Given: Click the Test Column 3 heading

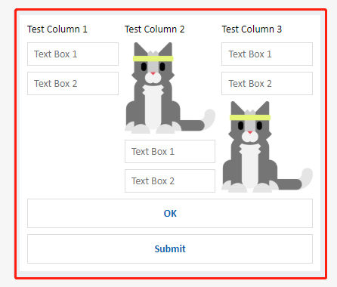Looking at the screenshot, I should coord(252,29).
